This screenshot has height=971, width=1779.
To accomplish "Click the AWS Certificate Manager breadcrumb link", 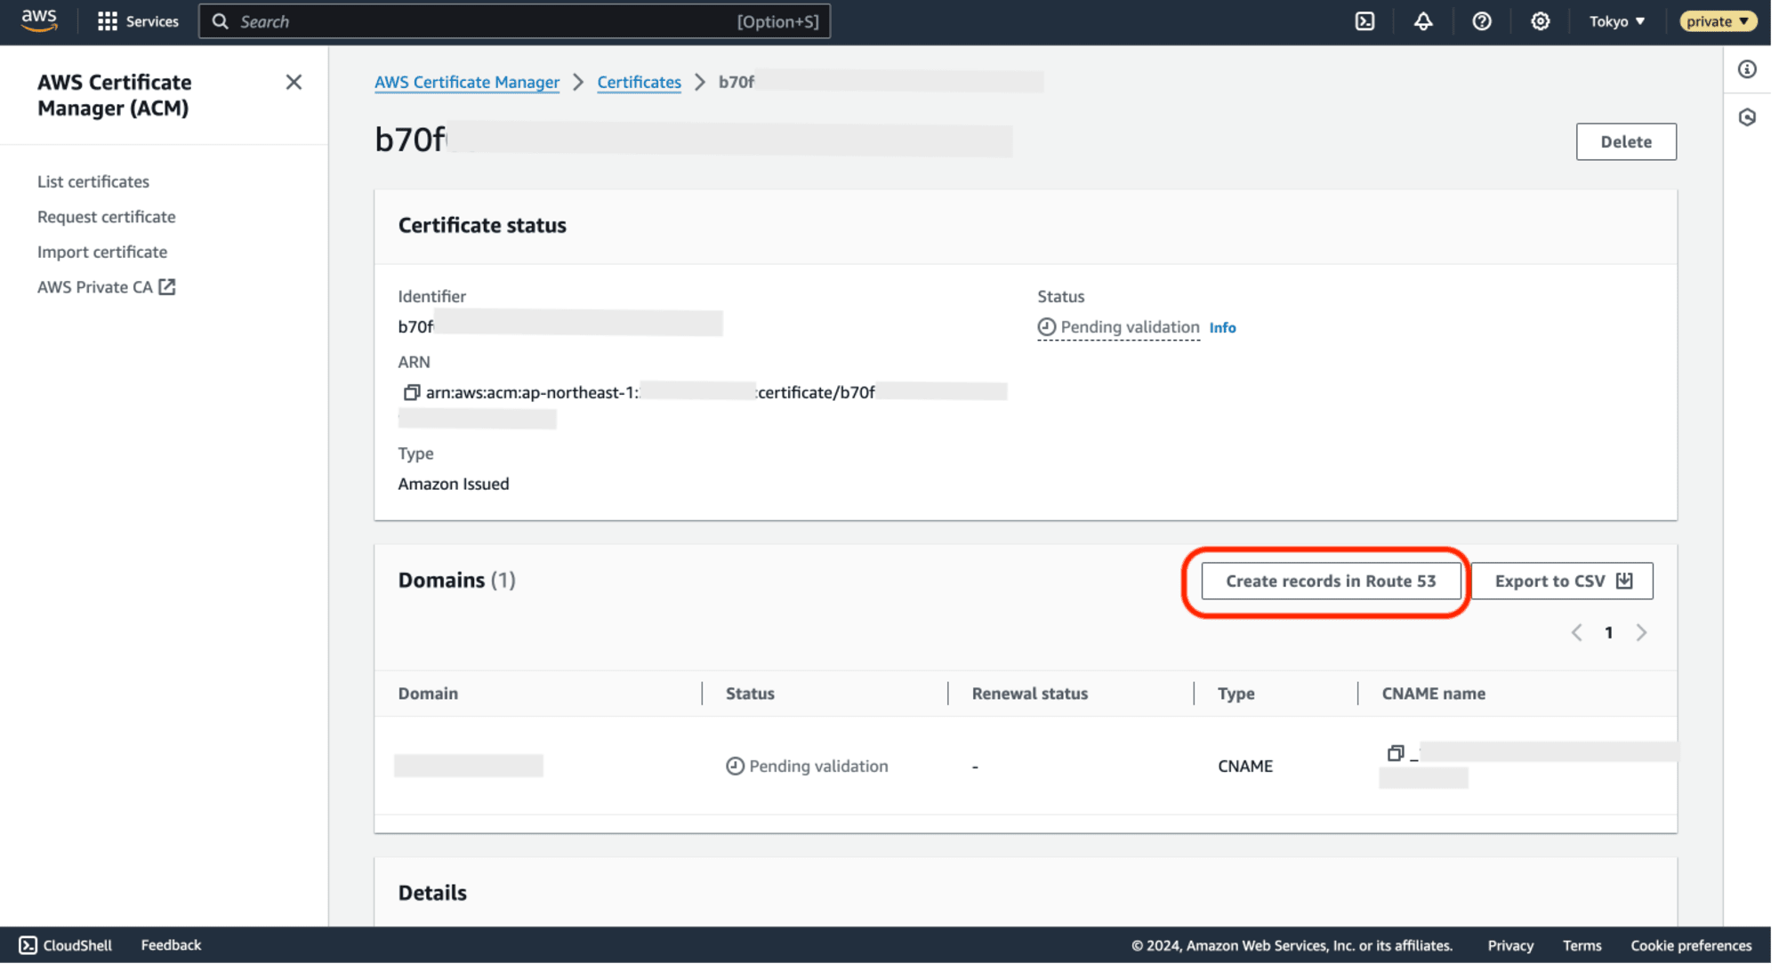I will click(x=466, y=81).
